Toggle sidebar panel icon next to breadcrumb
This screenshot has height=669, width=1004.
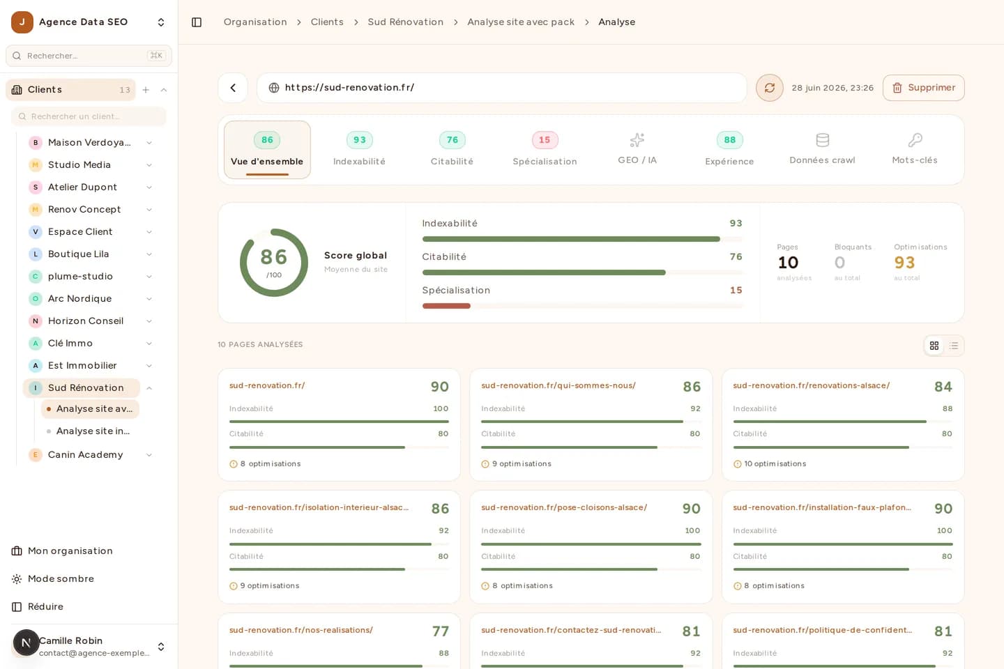point(197,22)
